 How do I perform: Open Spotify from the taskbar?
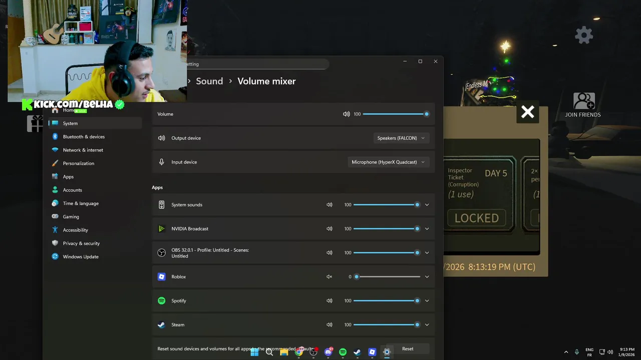343,352
